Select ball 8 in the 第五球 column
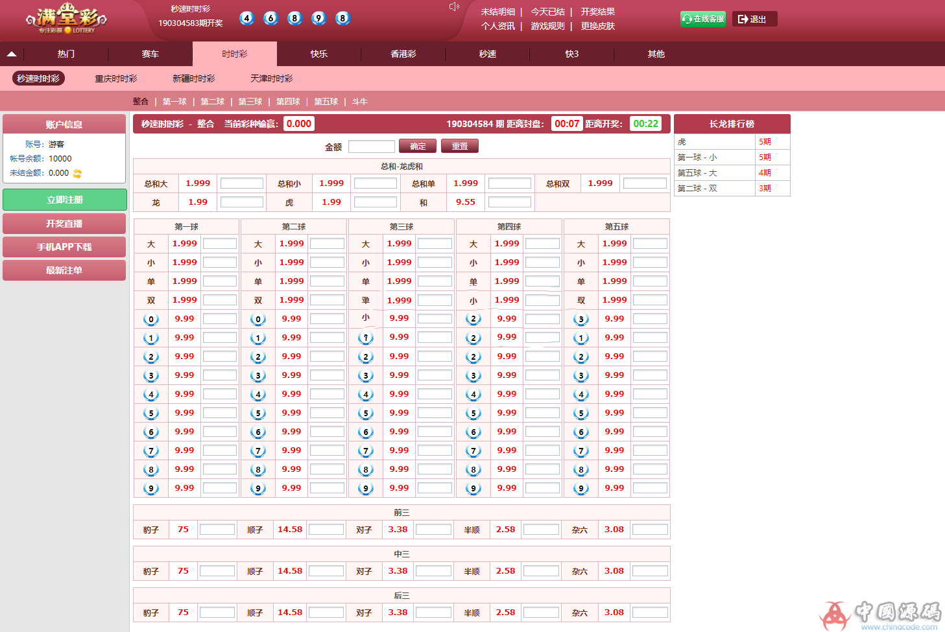Screen dimensions: 945x632 581,469
